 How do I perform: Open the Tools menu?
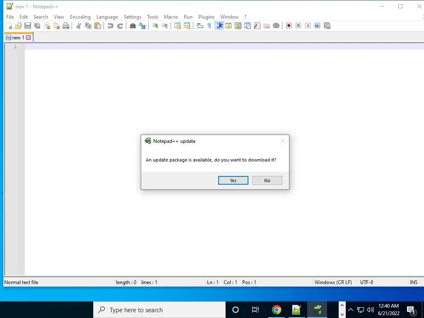tap(152, 17)
